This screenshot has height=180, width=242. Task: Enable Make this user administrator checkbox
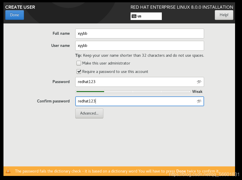click(x=79, y=63)
